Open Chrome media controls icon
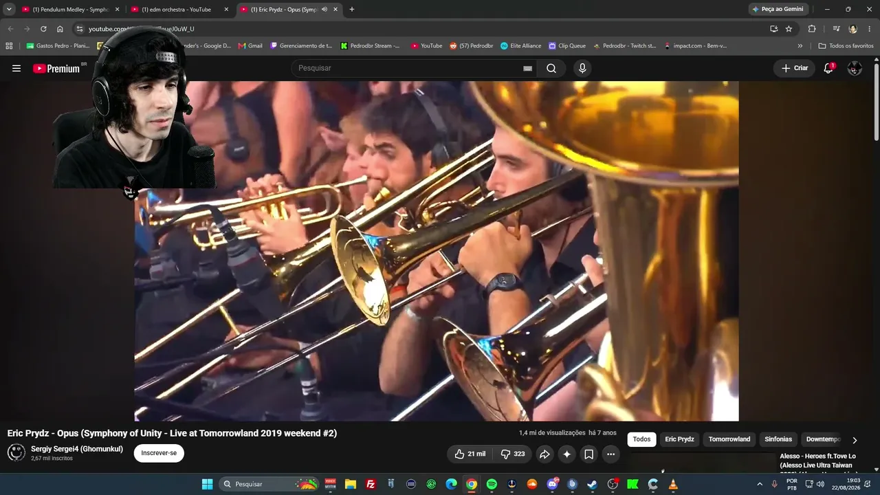This screenshot has width=880, height=495. point(836,29)
